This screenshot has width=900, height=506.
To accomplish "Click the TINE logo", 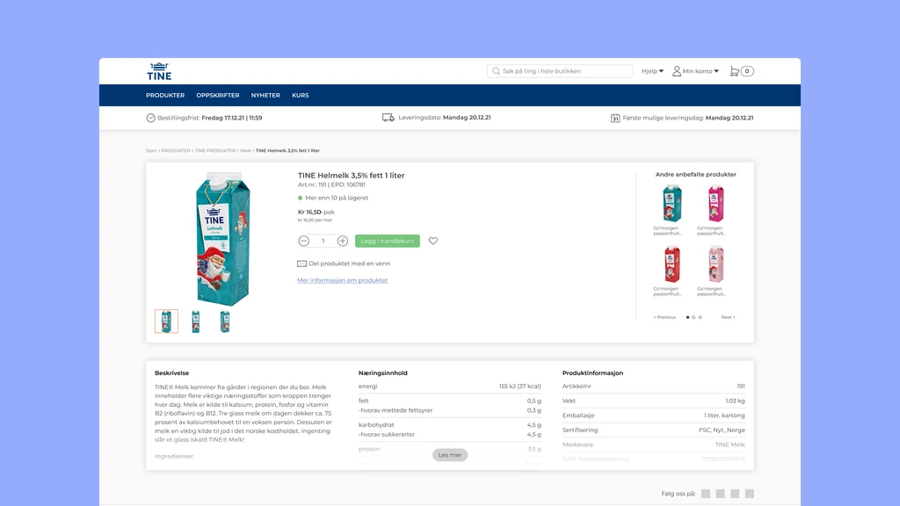I will [159, 71].
